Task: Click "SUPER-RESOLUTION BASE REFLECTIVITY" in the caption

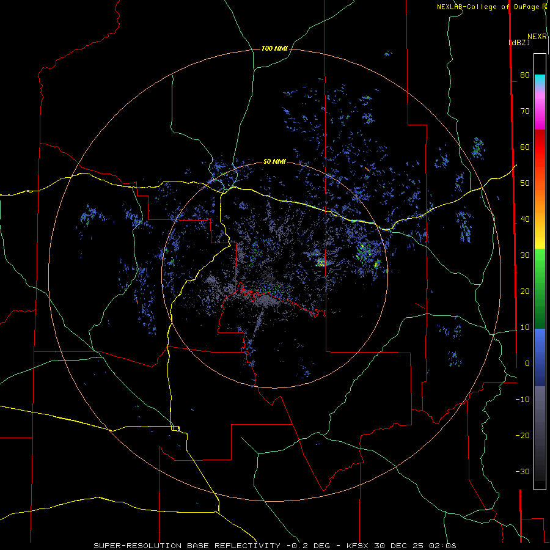Action: point(186,546)
